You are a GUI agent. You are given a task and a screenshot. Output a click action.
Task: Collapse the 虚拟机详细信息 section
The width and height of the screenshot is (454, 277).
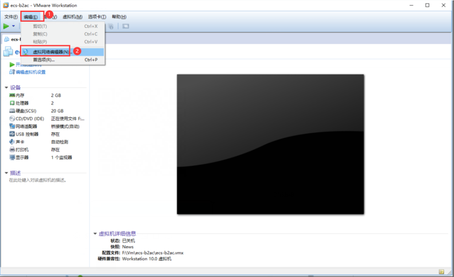pos(95,234)
